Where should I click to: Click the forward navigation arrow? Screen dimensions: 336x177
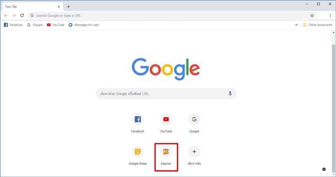[14, 16]
